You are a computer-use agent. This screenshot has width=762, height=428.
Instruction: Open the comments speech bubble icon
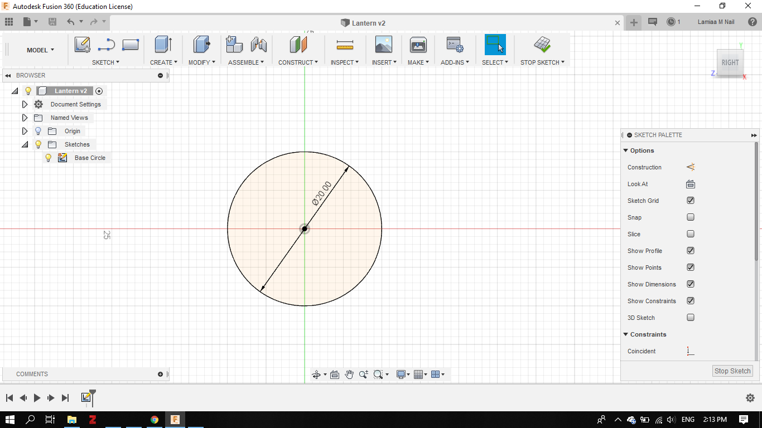coord(653,22)
